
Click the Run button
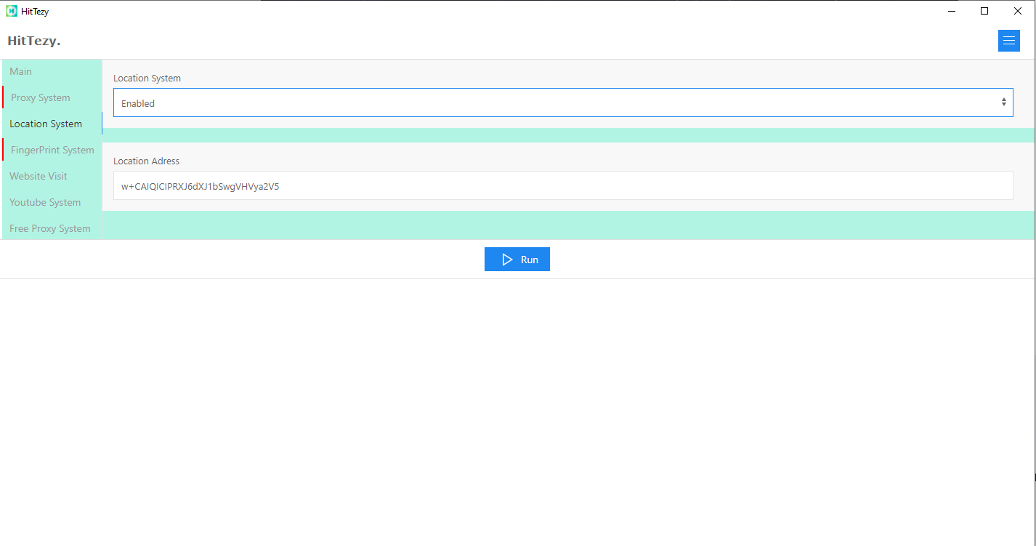[x=517, y=260]
